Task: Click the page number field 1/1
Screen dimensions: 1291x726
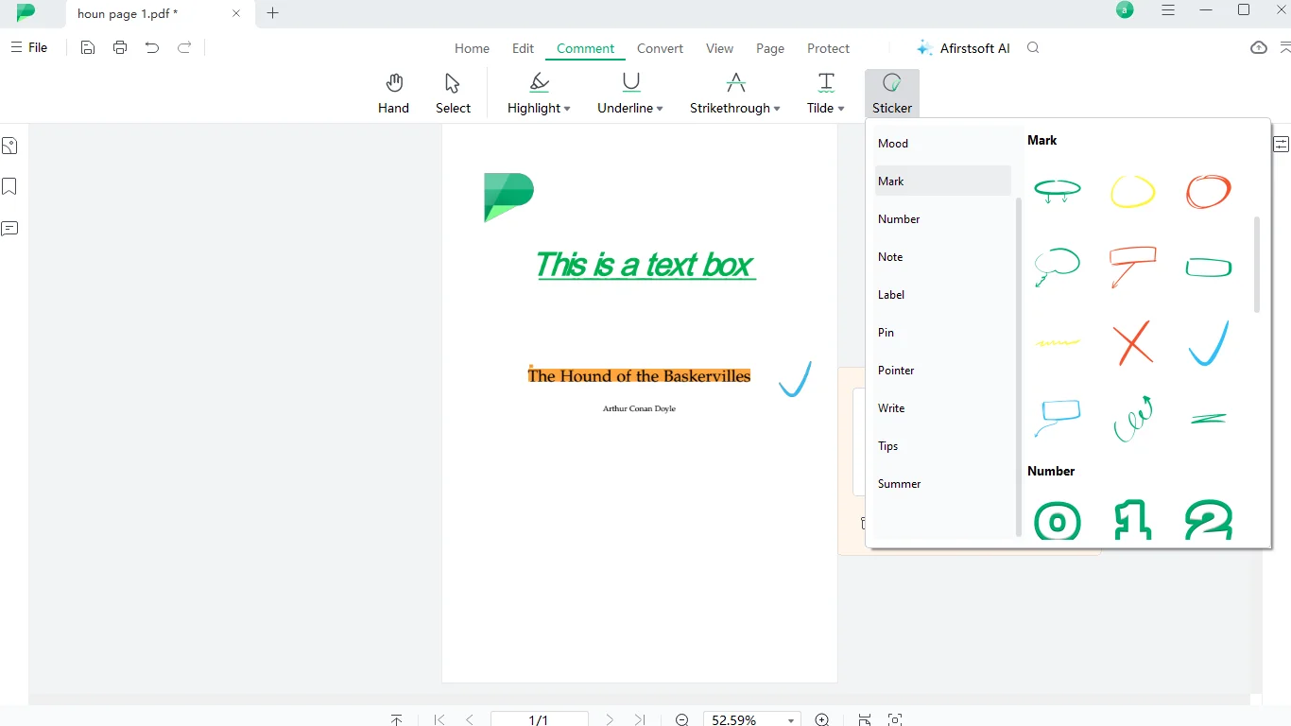Action: 539,720
